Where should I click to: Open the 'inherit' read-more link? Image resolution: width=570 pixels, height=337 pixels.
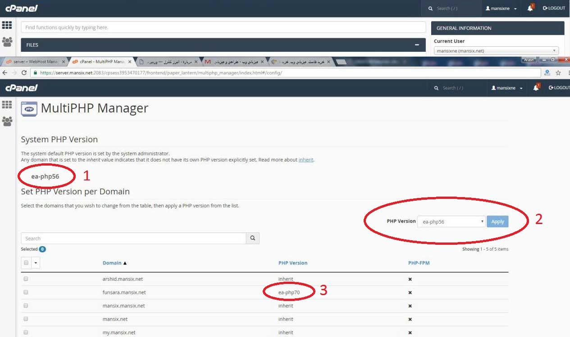[306, 160]
